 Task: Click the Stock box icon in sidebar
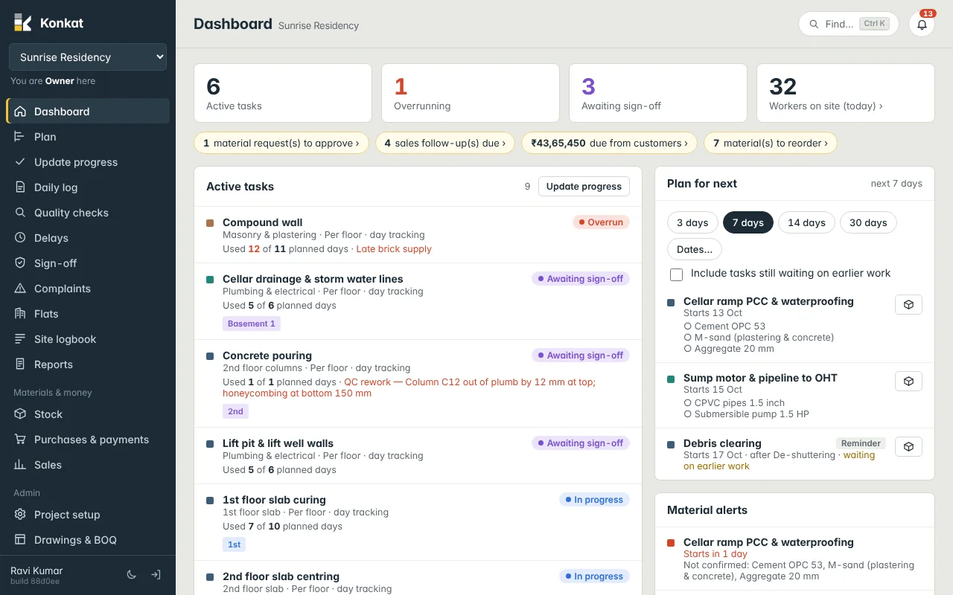click(20, 414)
